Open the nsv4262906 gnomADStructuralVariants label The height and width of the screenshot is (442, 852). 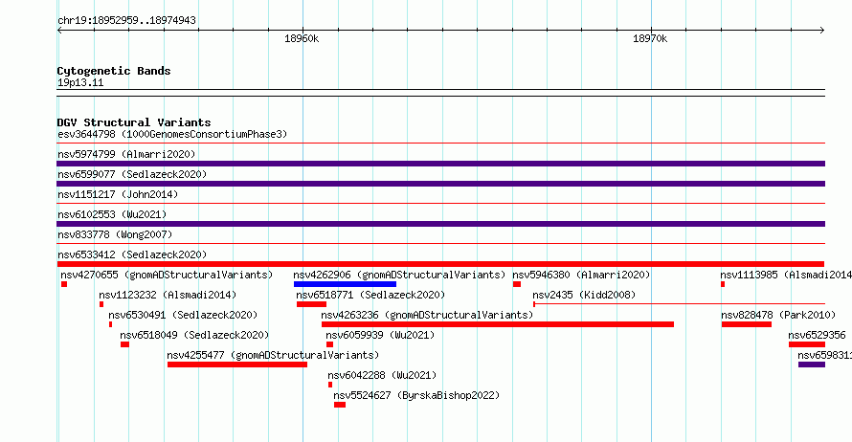coord(399,275)
